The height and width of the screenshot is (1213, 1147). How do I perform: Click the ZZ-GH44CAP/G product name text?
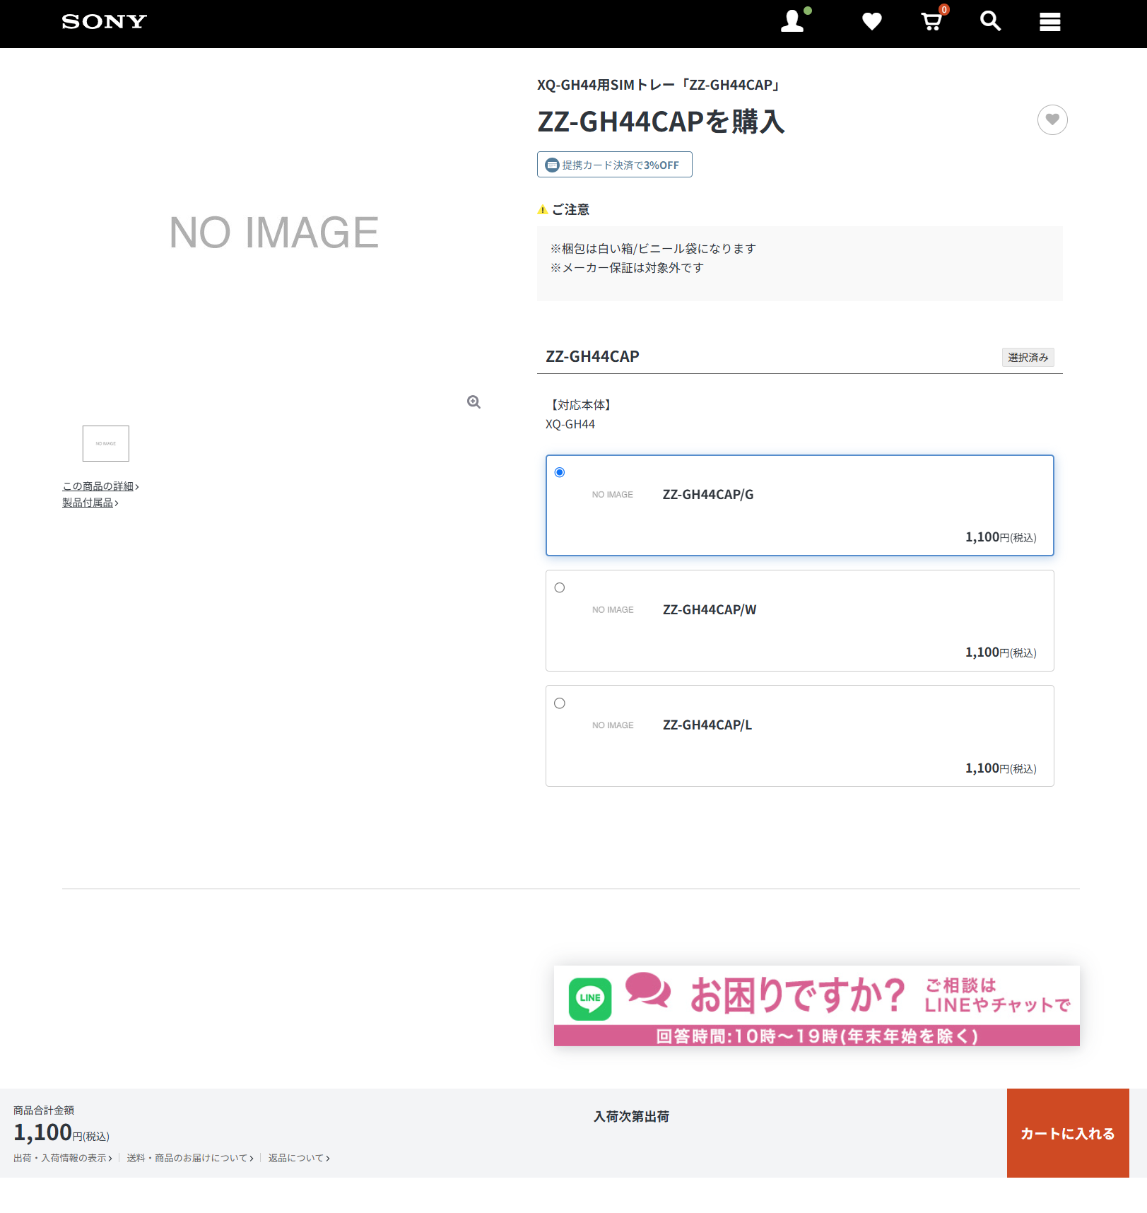click(708, 494)
